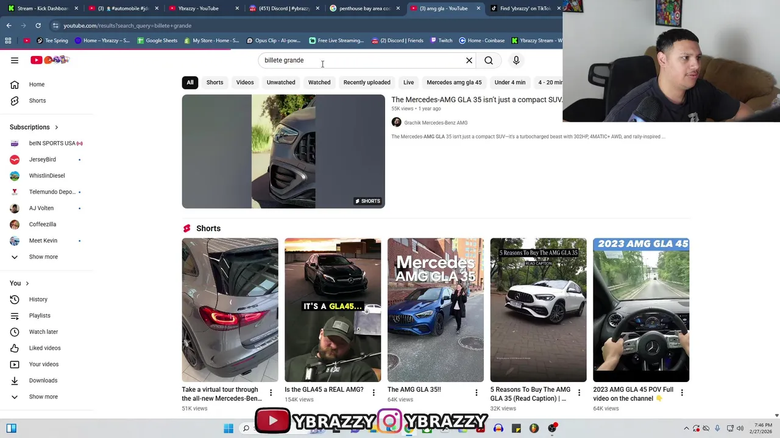Open beIN SPORTS USA subscription
The image size is (780, 438).
click(x=46, y=143)
